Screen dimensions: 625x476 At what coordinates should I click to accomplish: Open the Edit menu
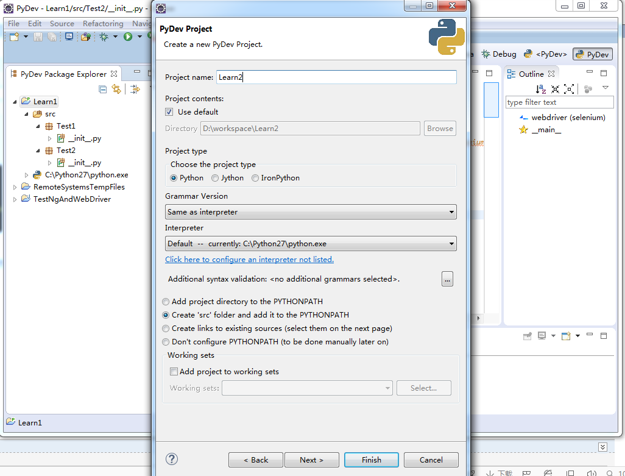[35, 24]
